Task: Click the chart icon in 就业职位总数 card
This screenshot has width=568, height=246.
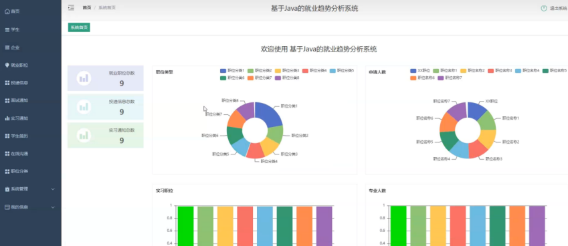Action: 84,78
